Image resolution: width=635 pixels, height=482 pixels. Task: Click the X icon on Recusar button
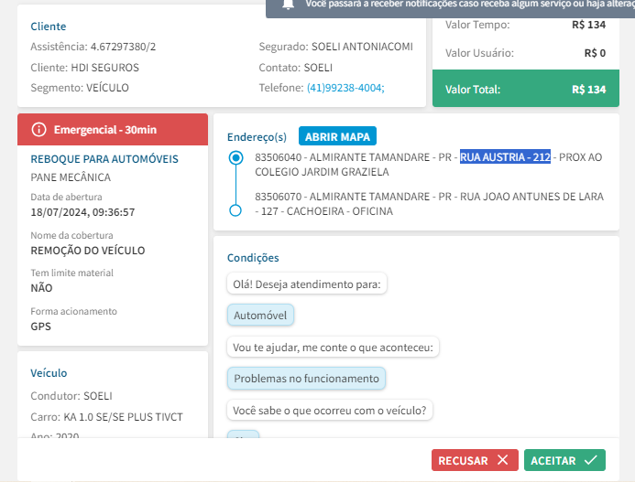pos(502,460)
